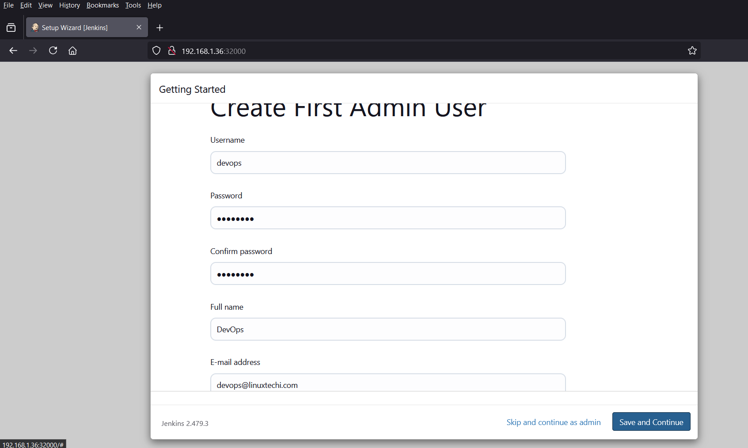Close the Setup Wizard [Jenkins] tab
This screenshot has height=448, width=748.
tap(139, 27)
